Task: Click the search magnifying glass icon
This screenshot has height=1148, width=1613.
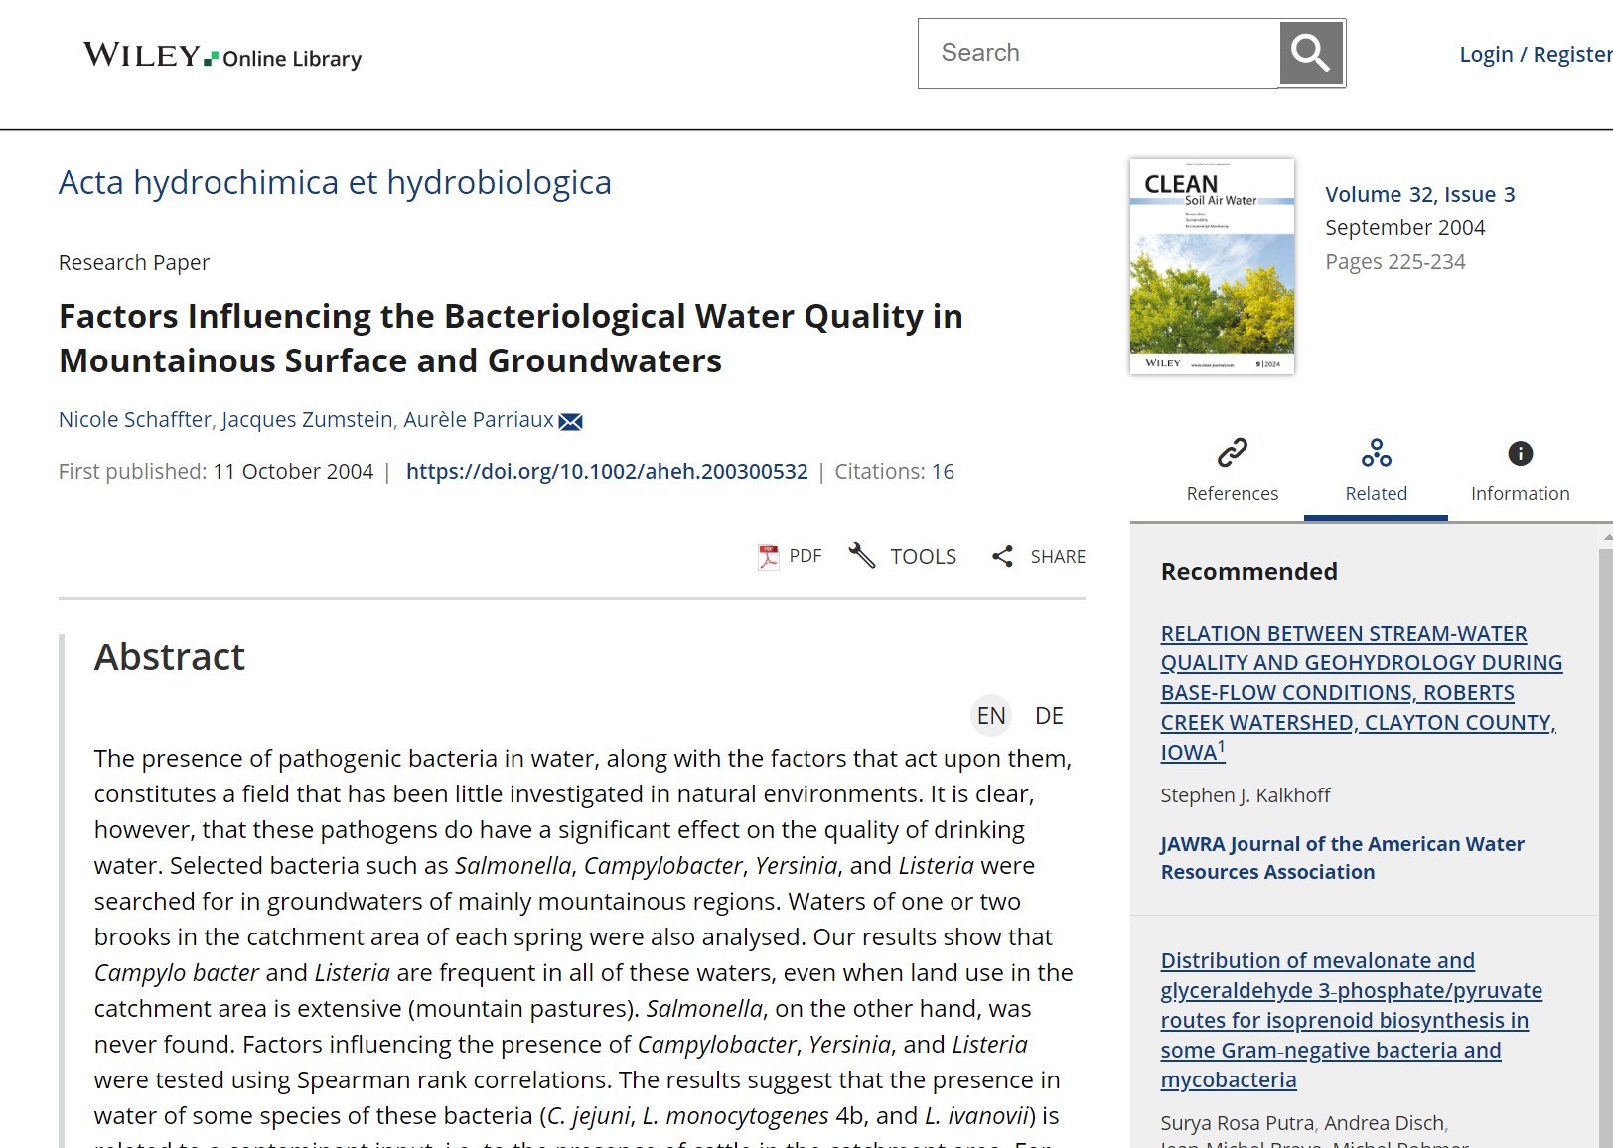Action: (1310, 52)
